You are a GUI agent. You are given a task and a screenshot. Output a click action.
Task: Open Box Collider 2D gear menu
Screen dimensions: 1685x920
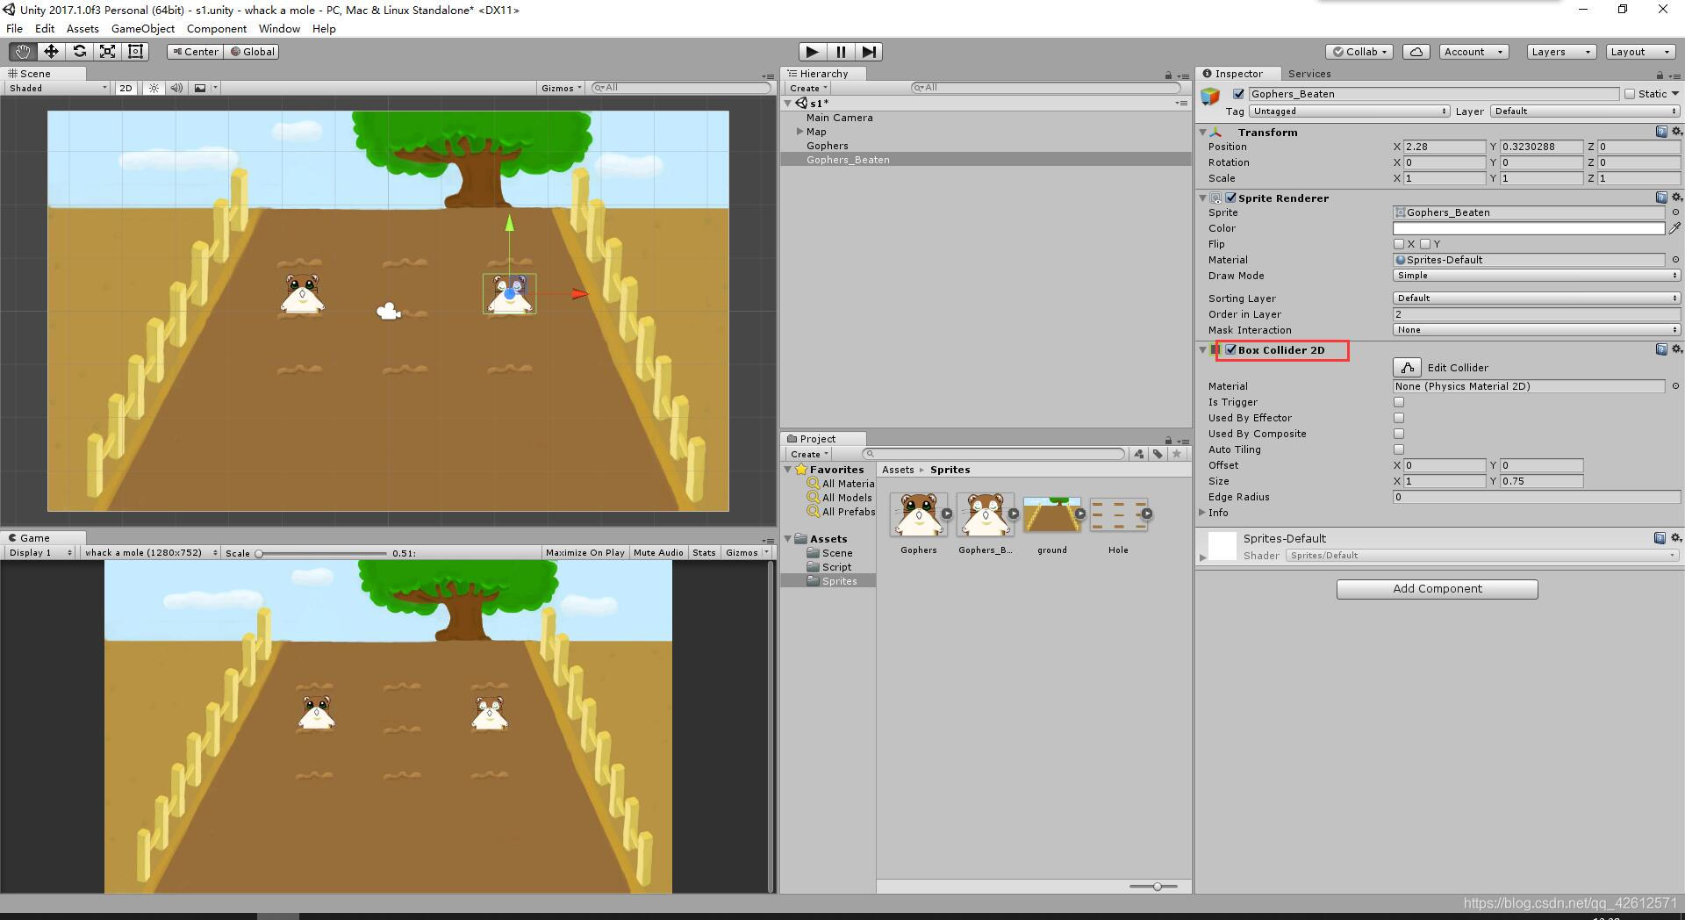pyautogui.click(x=1676, y=349)
